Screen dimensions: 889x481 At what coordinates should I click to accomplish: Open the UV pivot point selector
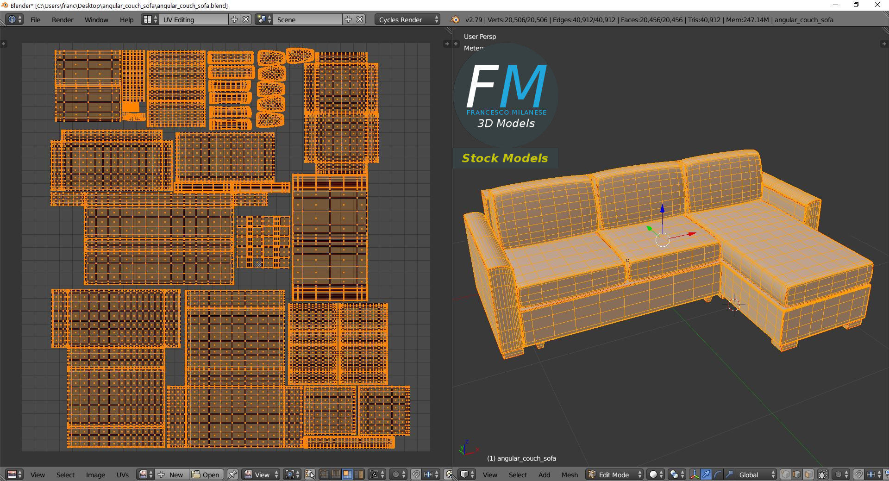click(292, 475)
